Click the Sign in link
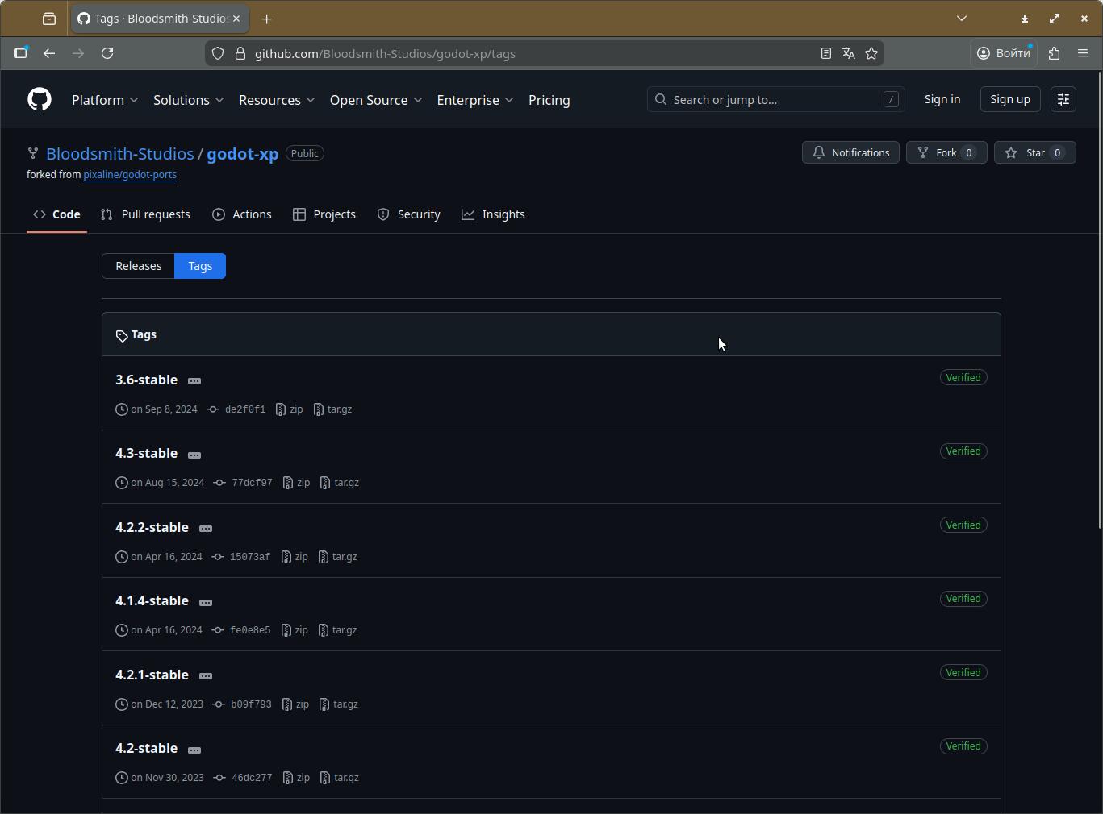This screenshot has width=1103, height=814. point(942,99)
